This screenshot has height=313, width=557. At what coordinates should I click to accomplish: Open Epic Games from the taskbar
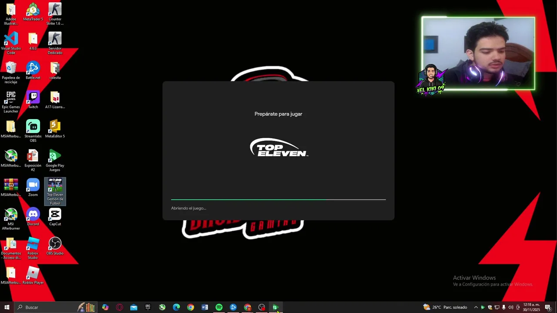tap(148, 307)
